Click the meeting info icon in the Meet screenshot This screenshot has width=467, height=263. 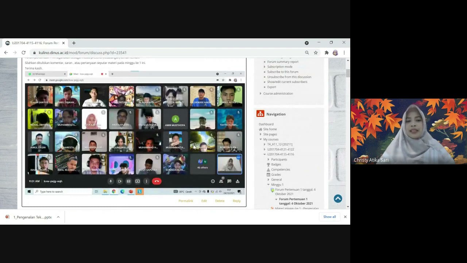pos(213,181)
